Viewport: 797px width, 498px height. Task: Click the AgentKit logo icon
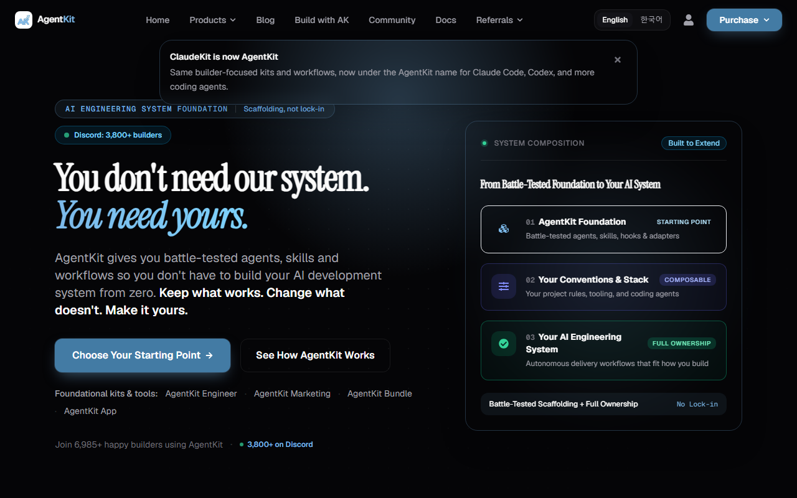[x=24, y=20]
